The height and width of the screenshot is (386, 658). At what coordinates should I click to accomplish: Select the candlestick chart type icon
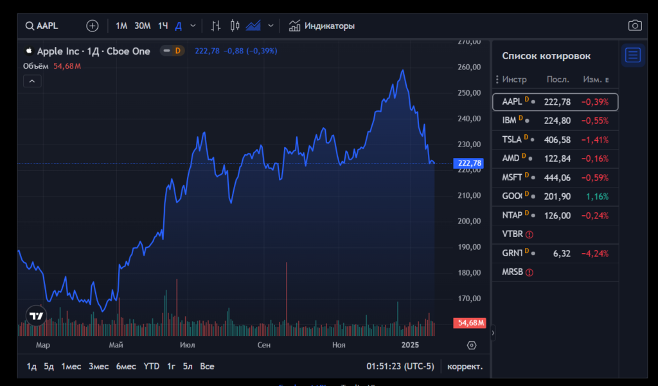[x=235, y=26]
